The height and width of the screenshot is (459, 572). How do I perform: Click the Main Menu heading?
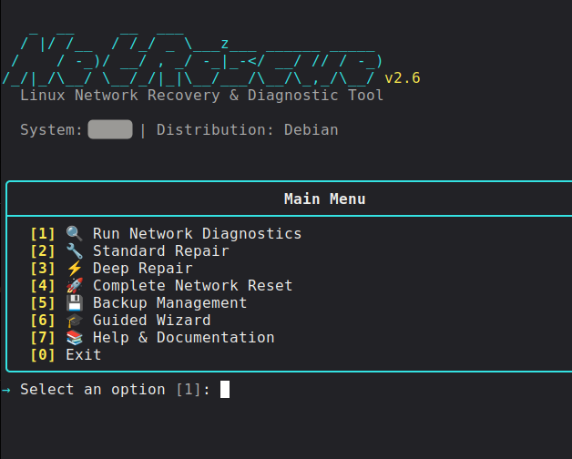pos(324,199)
